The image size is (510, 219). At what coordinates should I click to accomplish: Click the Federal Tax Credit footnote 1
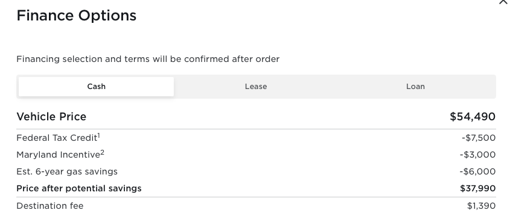pyautogui.click(x=99, y=135)
